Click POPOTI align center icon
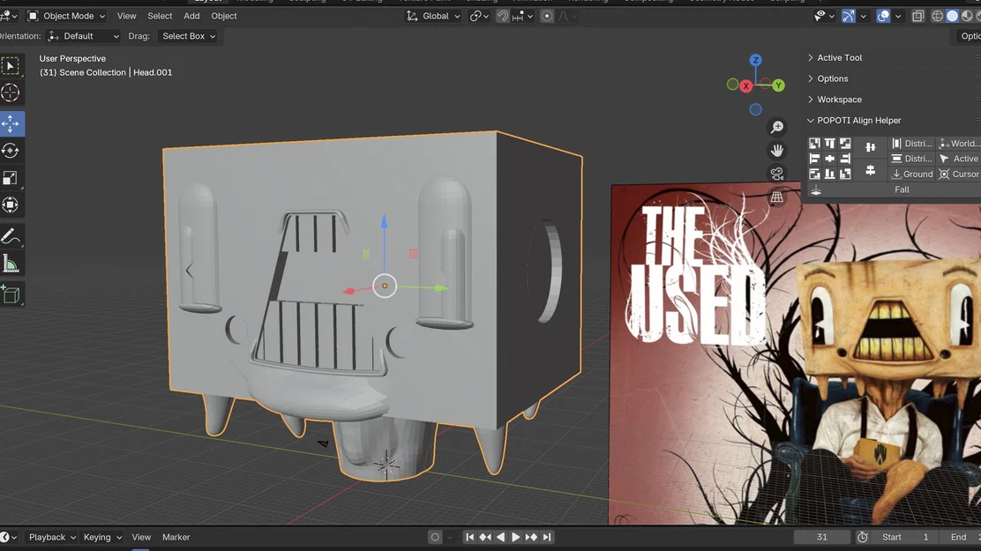 pyautogui.click(x=829, y=159)
